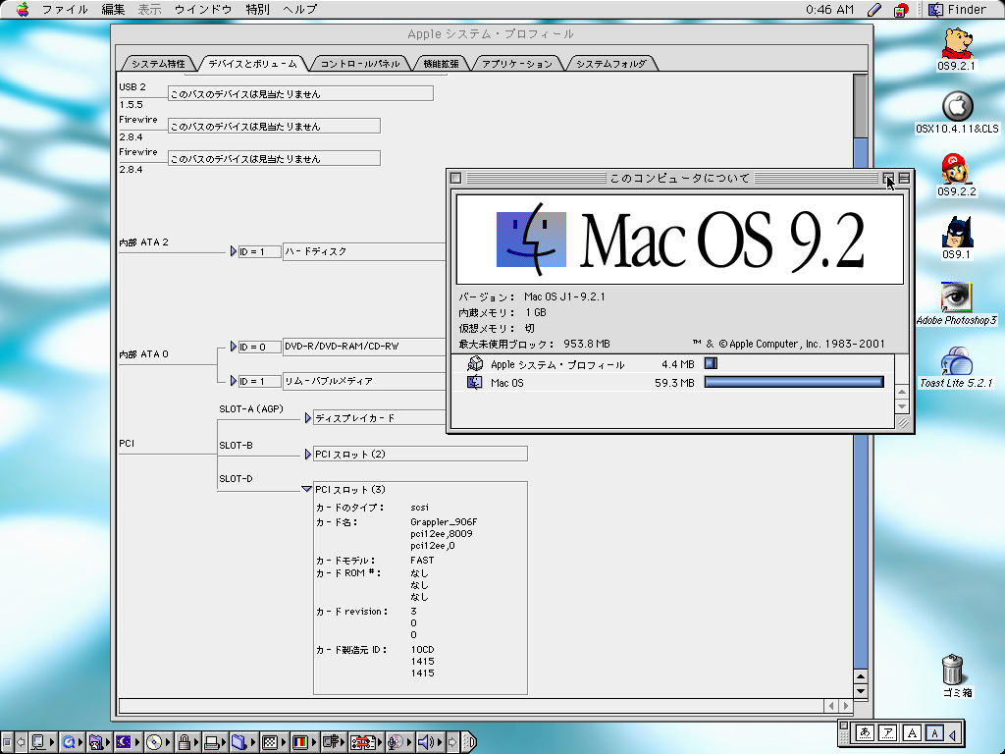
Task: Open the OS9.2.1 Pooh disk icon
Action: (x=956, y=43)
